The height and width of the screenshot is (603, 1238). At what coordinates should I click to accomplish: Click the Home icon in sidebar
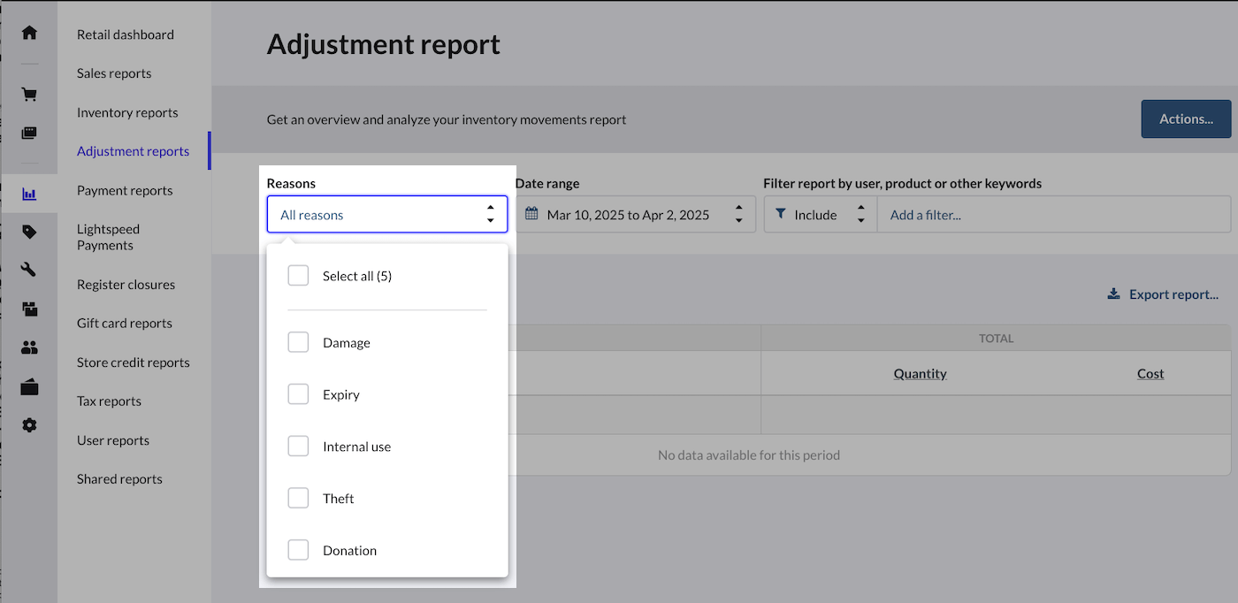(x=29, y=33)
